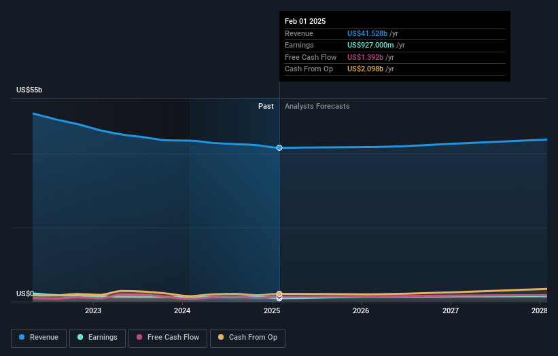Select the blue Revenue data point marker
The height and width of the screenshot is (356, 558).
tap(279, 147)
